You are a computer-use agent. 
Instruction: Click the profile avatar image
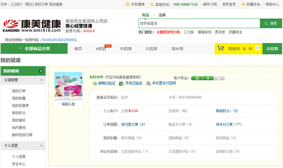[68, 86]
